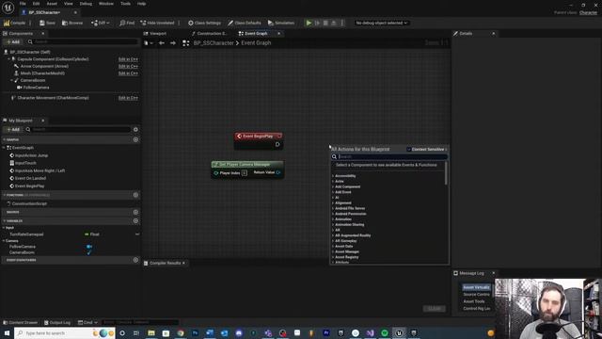Open Class Defaults
This screenshot has height=339, width=602.
[x=245, y=23]
